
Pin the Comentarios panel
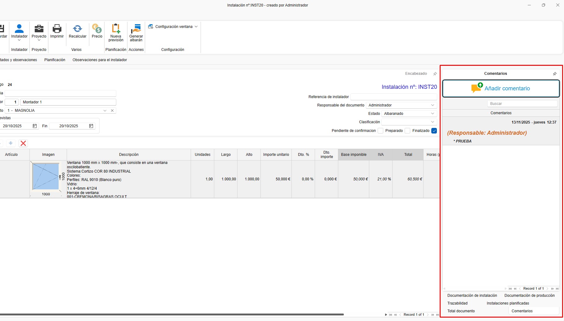coord(555,74)
